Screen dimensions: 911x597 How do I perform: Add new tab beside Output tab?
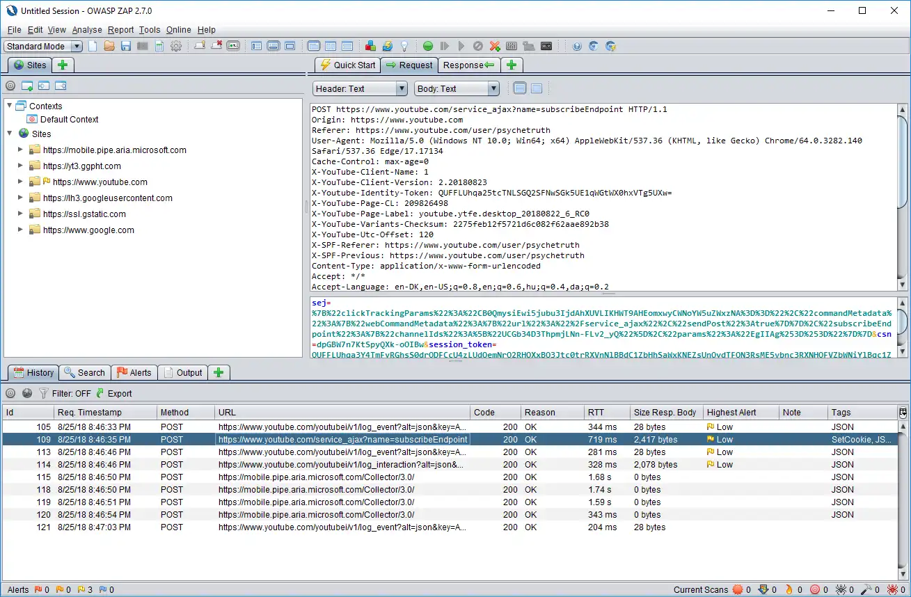click(x=219, y=372)
